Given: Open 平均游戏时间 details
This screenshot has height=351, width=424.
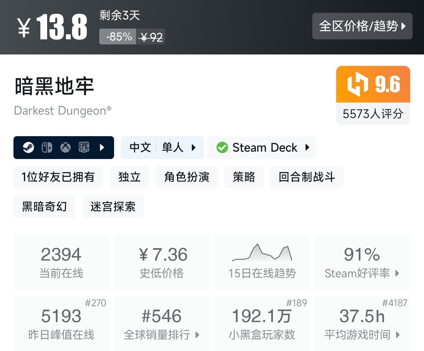Looking at the screenshot, I should pos(362,323).
